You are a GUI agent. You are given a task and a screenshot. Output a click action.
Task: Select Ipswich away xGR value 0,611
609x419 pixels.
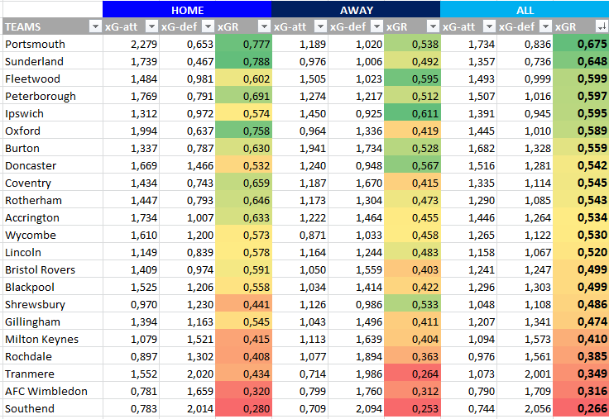point(412,113)
